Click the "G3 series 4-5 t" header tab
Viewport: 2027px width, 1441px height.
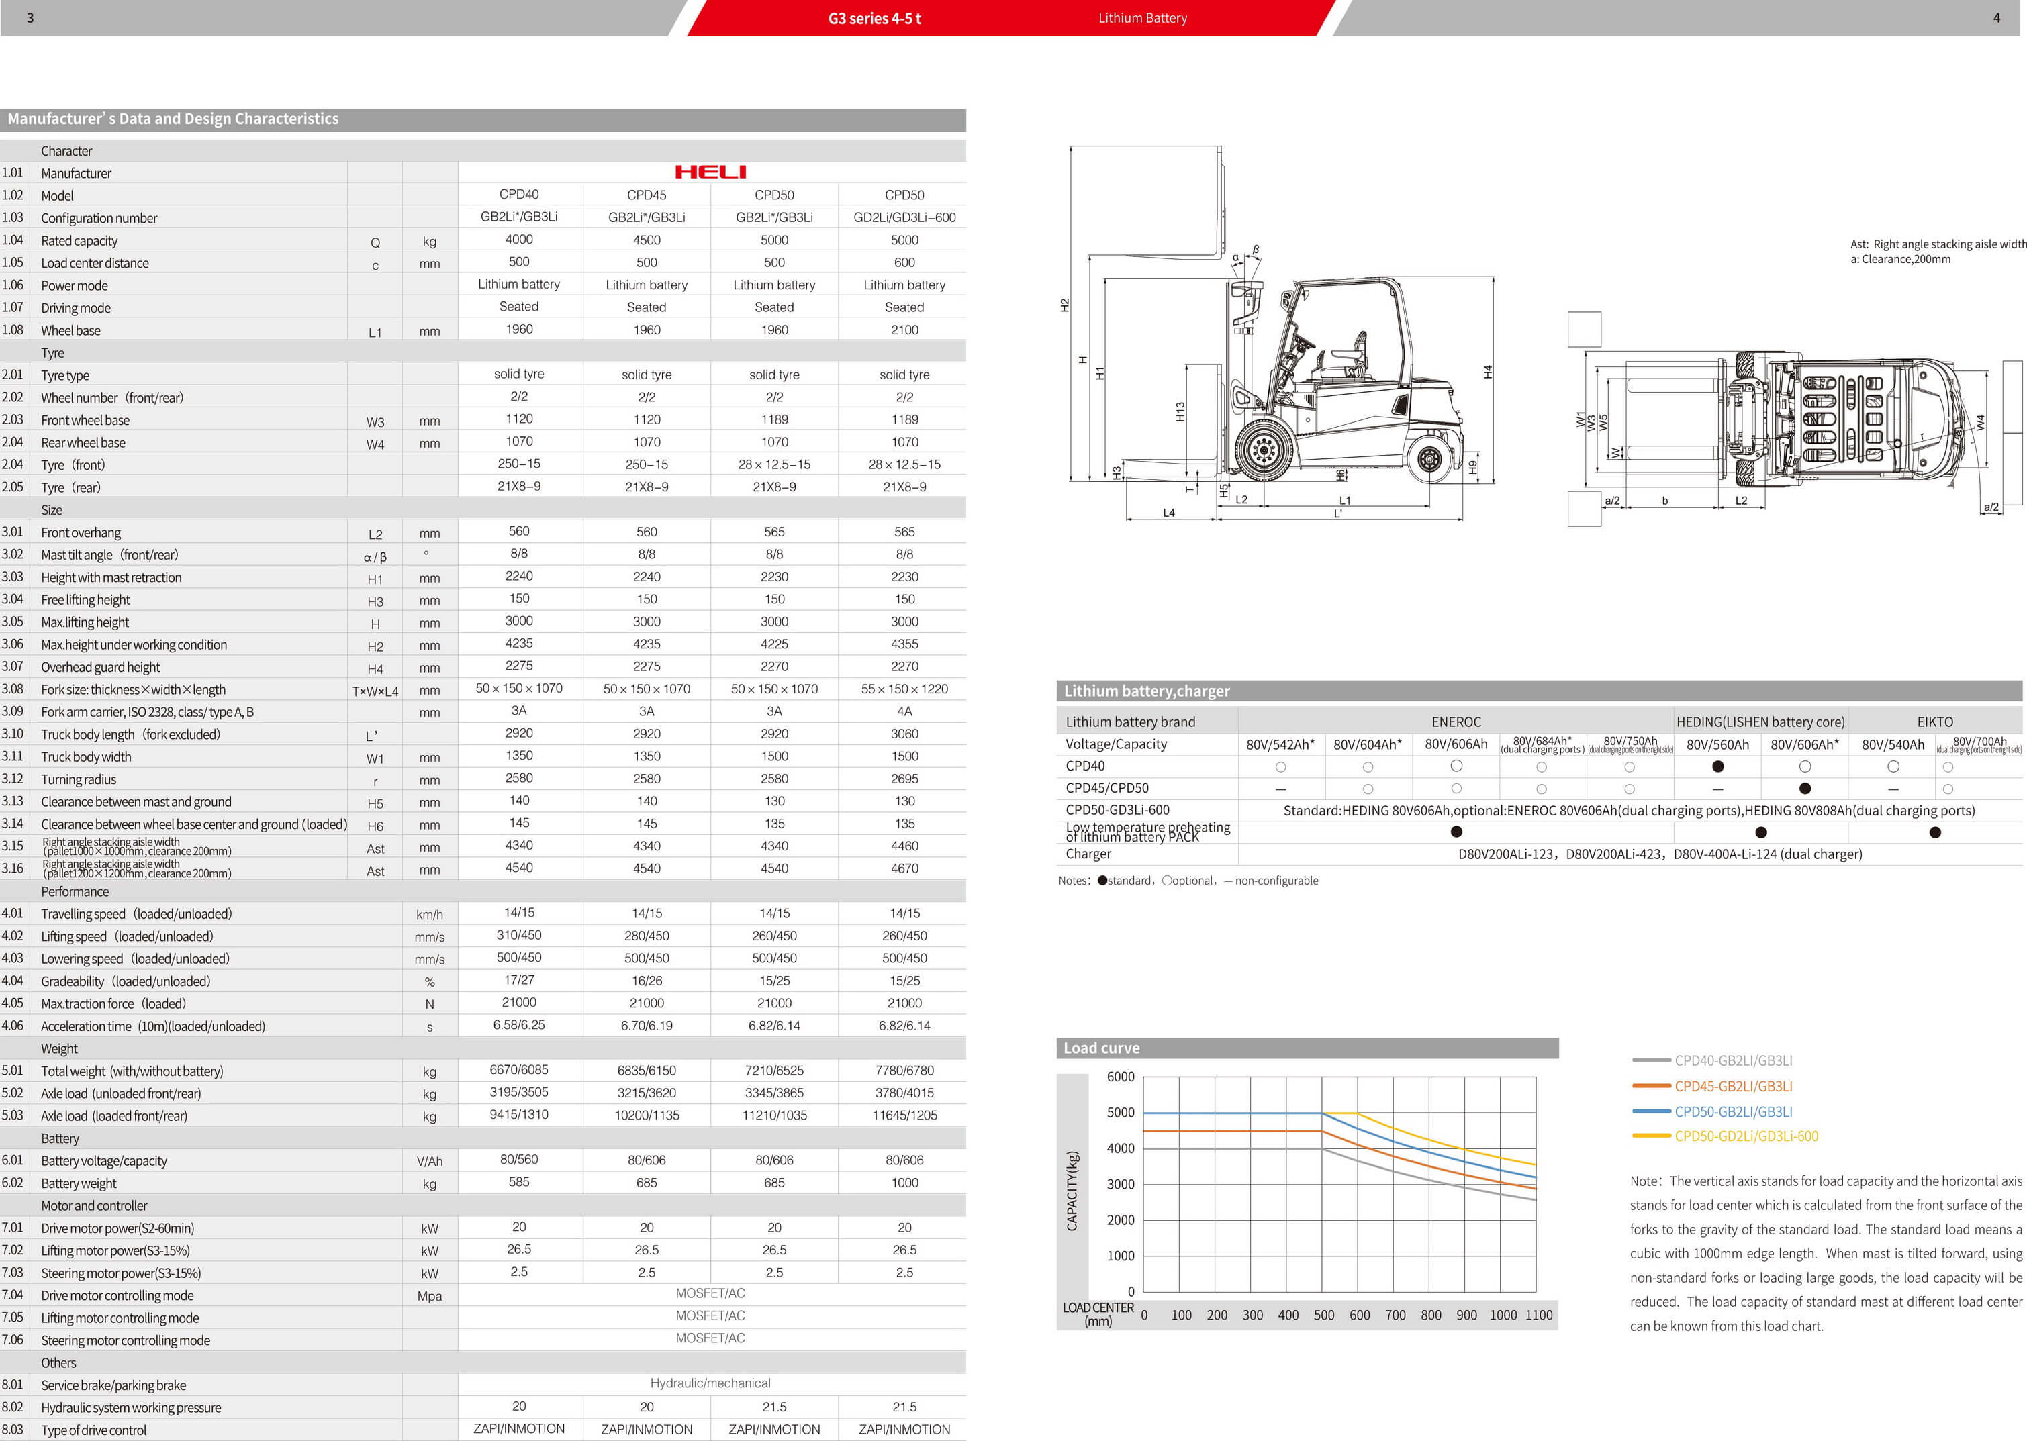click(x=874, y=17)
